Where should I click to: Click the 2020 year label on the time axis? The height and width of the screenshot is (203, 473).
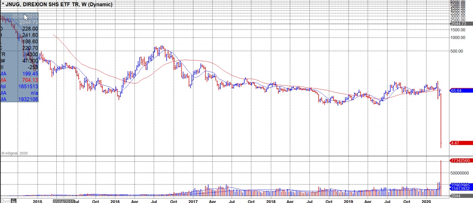click(426, 201)
